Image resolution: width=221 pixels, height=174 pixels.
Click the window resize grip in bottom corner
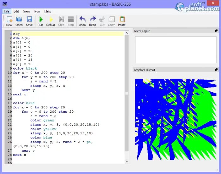[217, 170]
